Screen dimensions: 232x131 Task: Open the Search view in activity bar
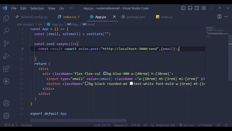6,31
